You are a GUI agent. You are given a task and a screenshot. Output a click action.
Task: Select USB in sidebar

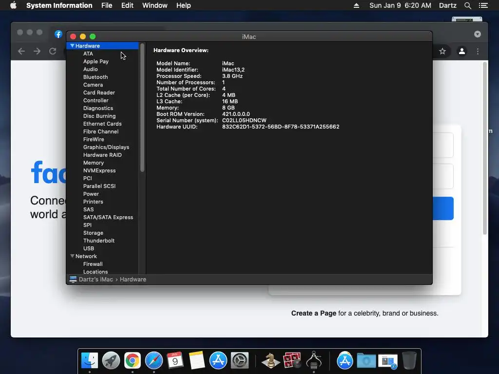point(89,248)
